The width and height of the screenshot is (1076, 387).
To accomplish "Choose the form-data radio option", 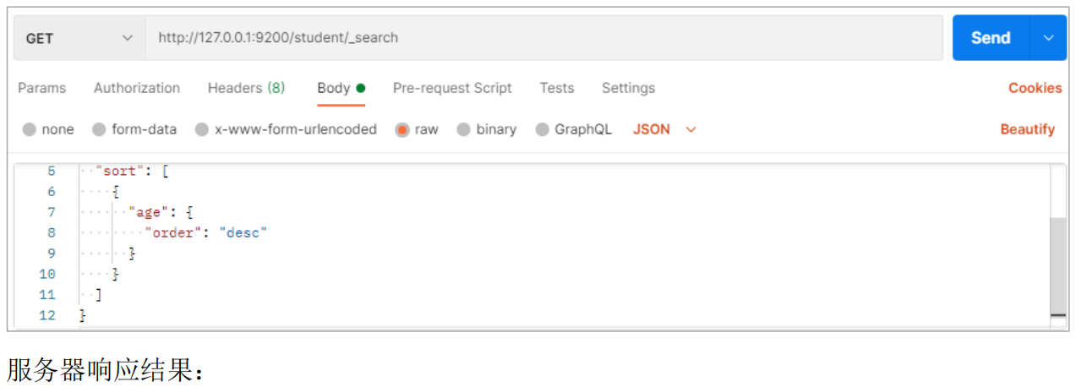I will coord(99,130).
